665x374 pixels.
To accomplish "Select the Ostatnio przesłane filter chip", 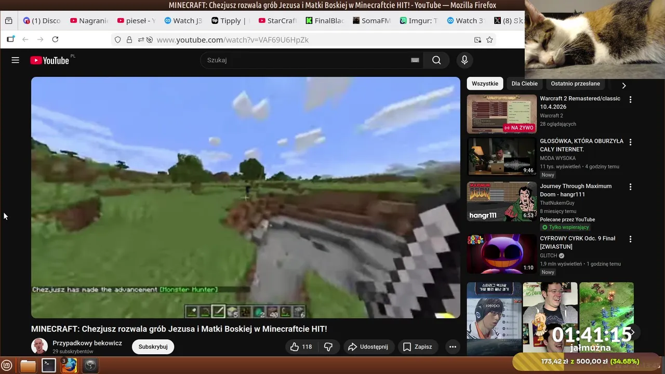I will click(575, 84).
